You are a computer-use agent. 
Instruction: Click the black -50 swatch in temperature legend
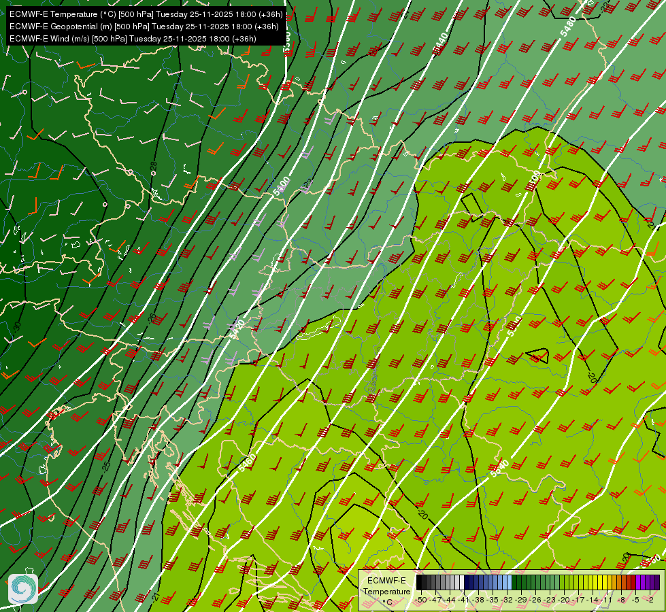coord(419,582)
